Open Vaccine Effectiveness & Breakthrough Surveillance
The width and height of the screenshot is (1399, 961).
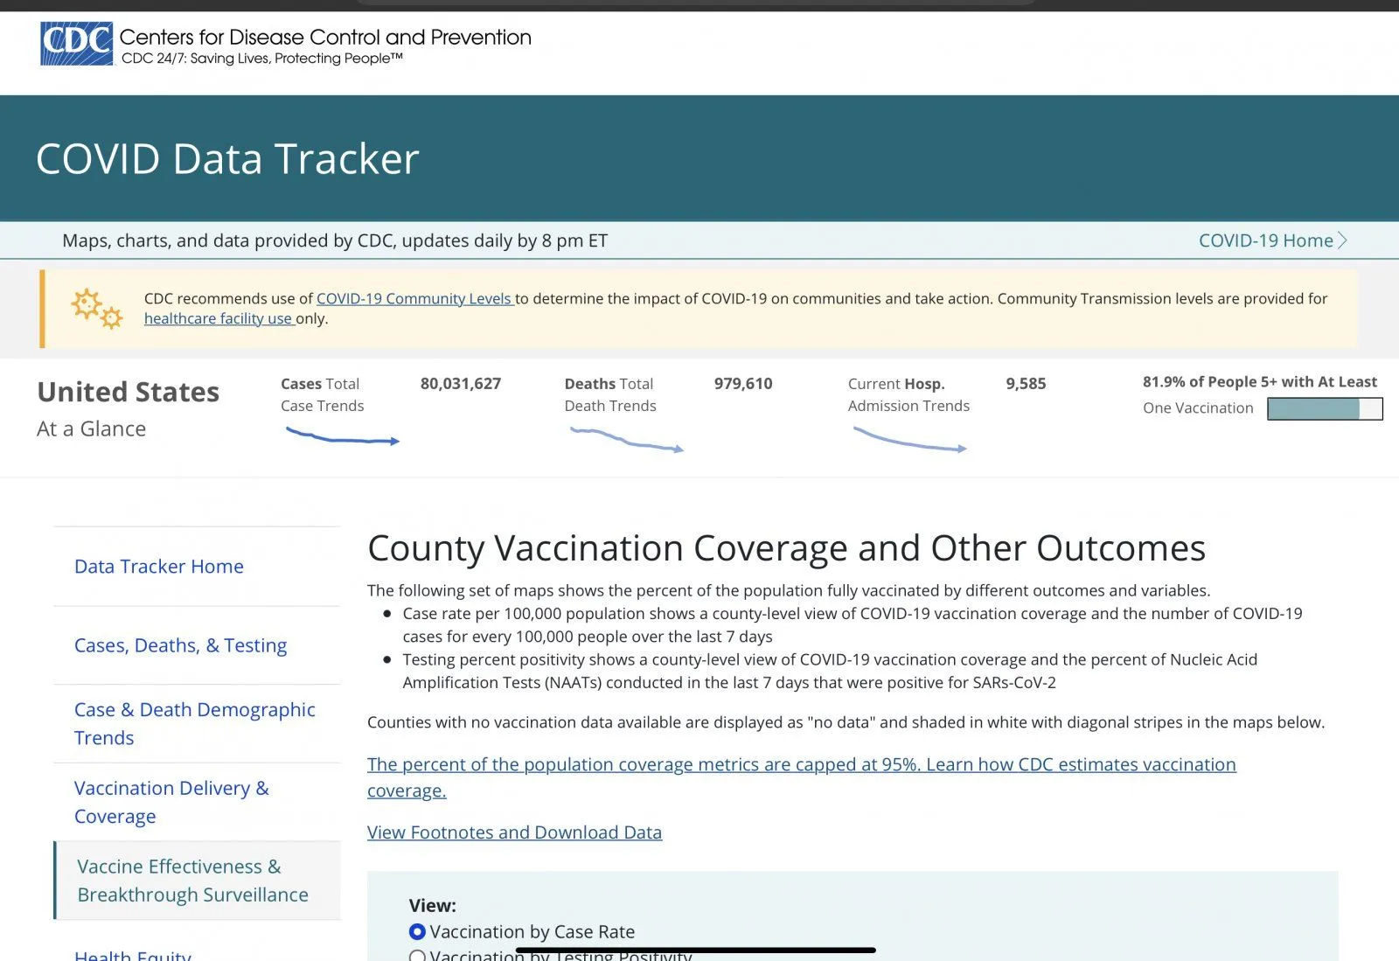[x=192, y=881]
